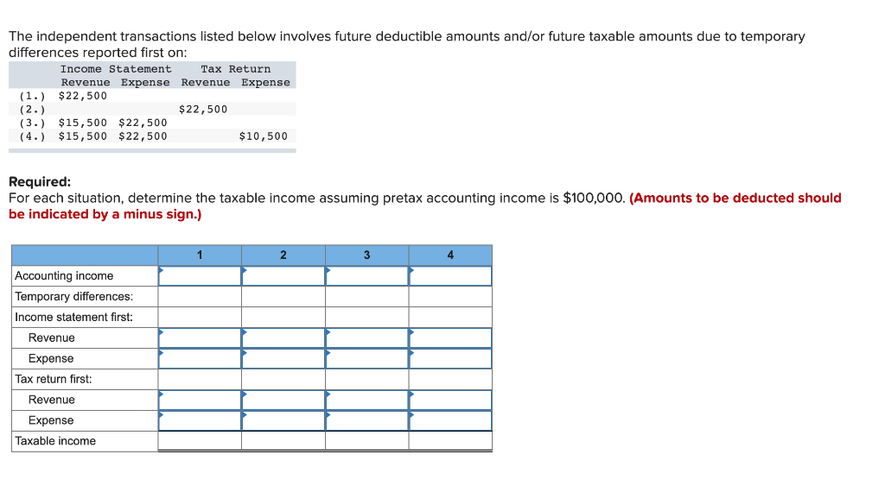Click Tax return first Expense cell, column 4
This screenshot has width=885, height=492.
[x=450, y=421]
